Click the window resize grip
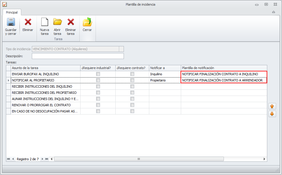282x175 pixels. [277, 170]
